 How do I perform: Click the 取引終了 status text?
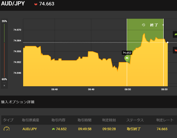point(134,129)
